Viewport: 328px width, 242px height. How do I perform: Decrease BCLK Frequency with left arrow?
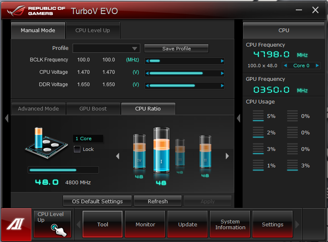click(x=147, y=61)
